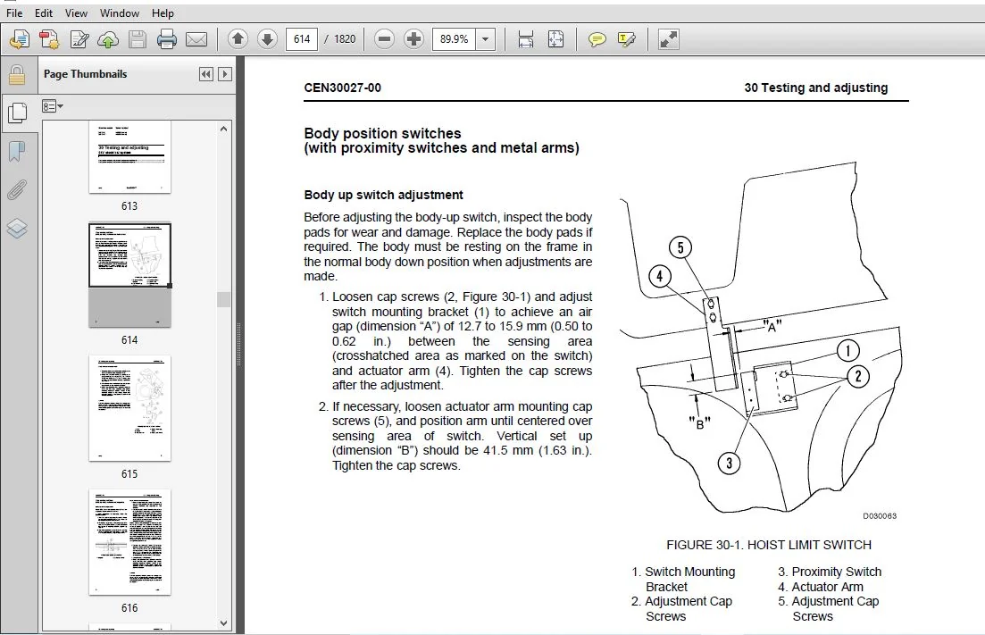This screenshot has width=985, height=635.
Task: Click the thumbnail panel scrollbar thumb
Action: [x=223, y=299]
